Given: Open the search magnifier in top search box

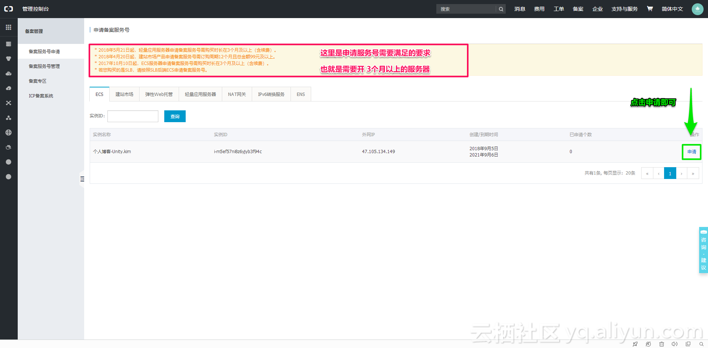Looking at the screenshot, I should [x=501, y=8].
